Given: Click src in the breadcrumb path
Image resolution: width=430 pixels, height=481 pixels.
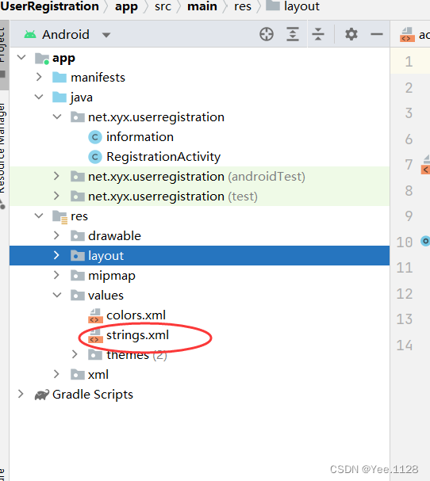Looking at the screenshot, I should (x=163, y=6).
